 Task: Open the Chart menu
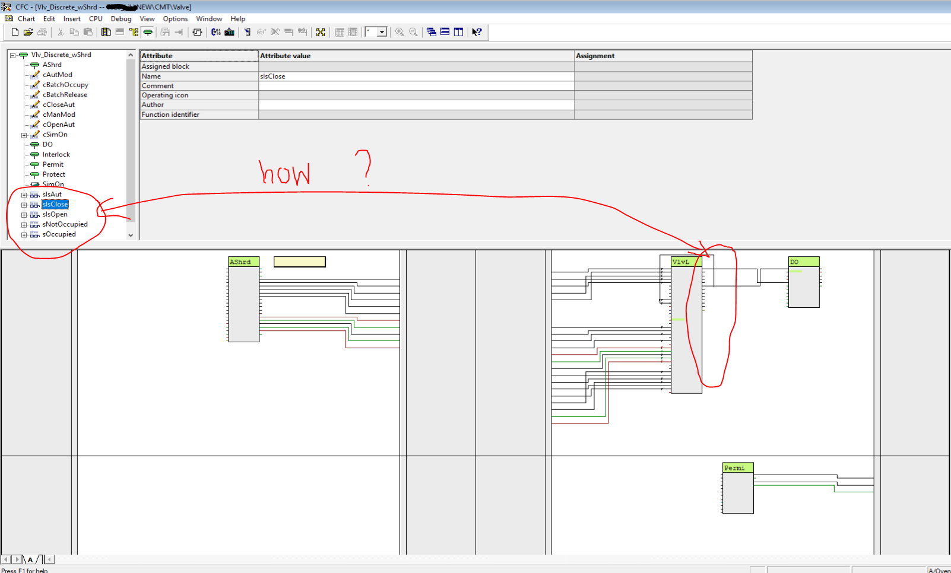[26, 18]
